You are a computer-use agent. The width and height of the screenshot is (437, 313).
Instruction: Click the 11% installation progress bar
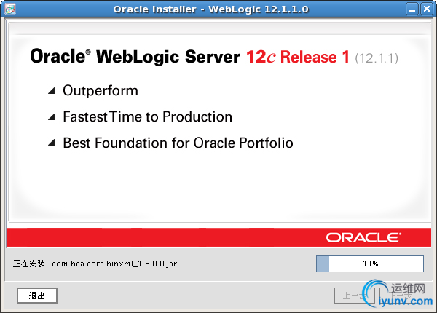tap(370, 264)
